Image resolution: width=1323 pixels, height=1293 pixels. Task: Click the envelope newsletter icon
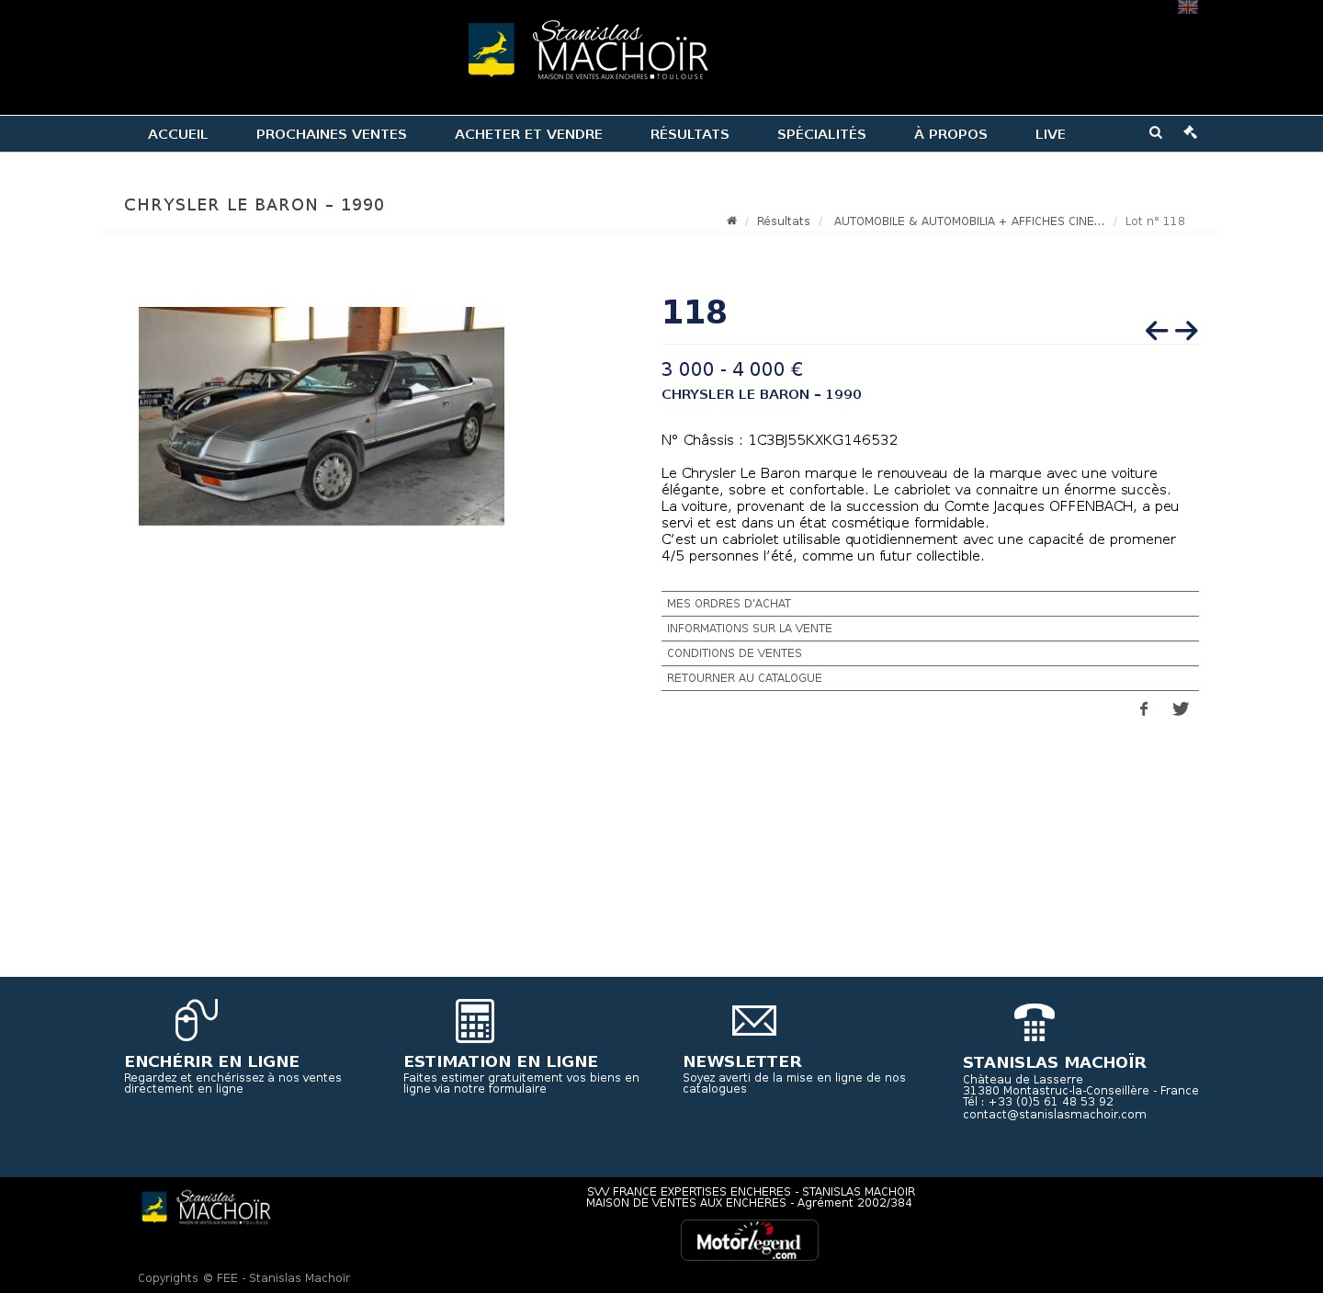click(x=754, y=1020)
